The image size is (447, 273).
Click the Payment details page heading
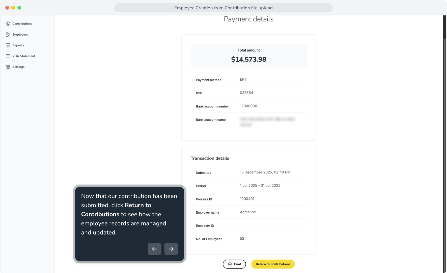248,19
